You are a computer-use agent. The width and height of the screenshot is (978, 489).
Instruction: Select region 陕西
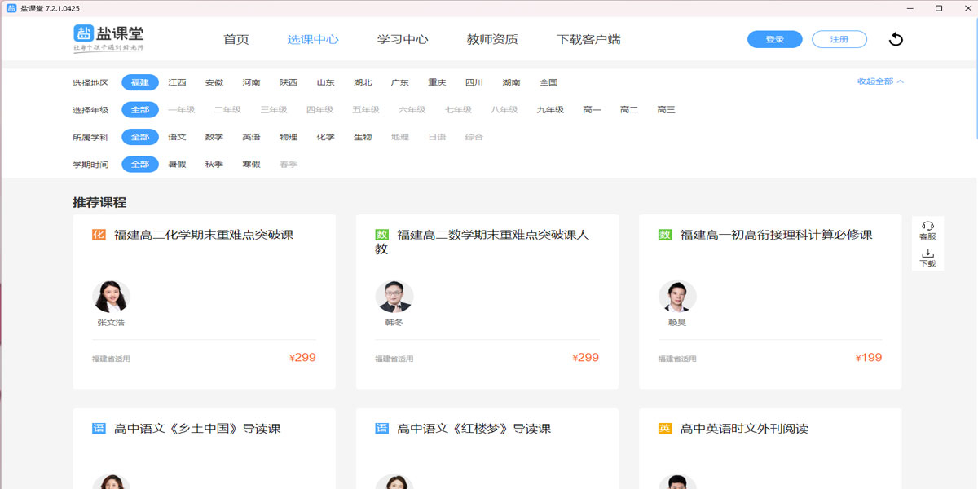(289, 82)
